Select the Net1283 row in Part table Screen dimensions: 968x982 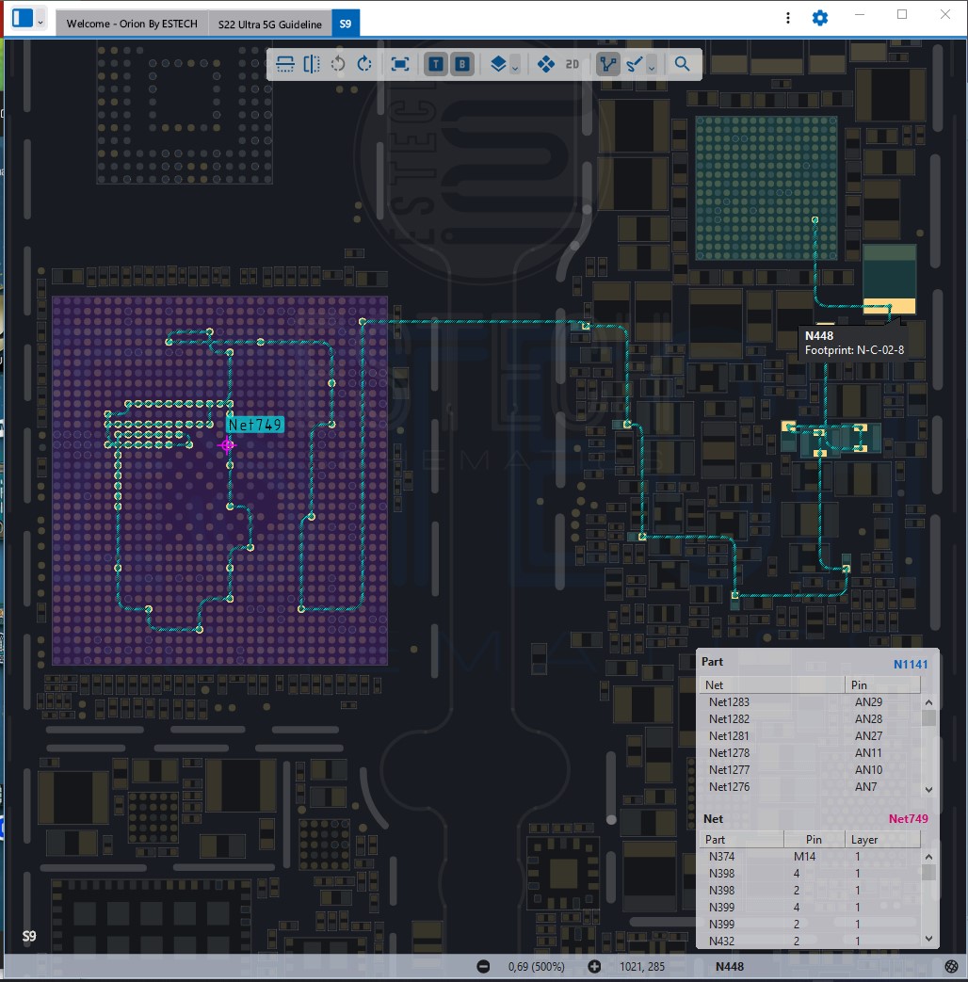tap(729, 702)
